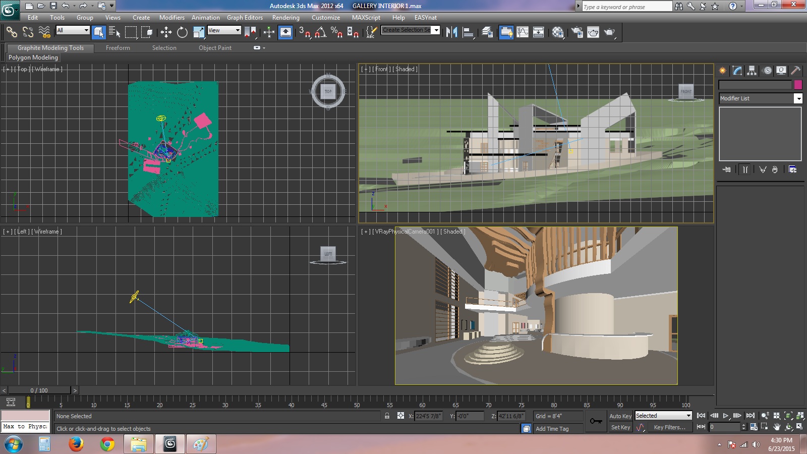The image size is (807, 454).
Task: Open the Rendering menu
Action: coord(285,18)
